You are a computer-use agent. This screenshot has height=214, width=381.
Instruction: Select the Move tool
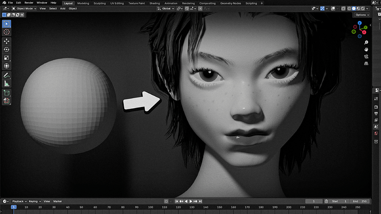coord(7,41)
